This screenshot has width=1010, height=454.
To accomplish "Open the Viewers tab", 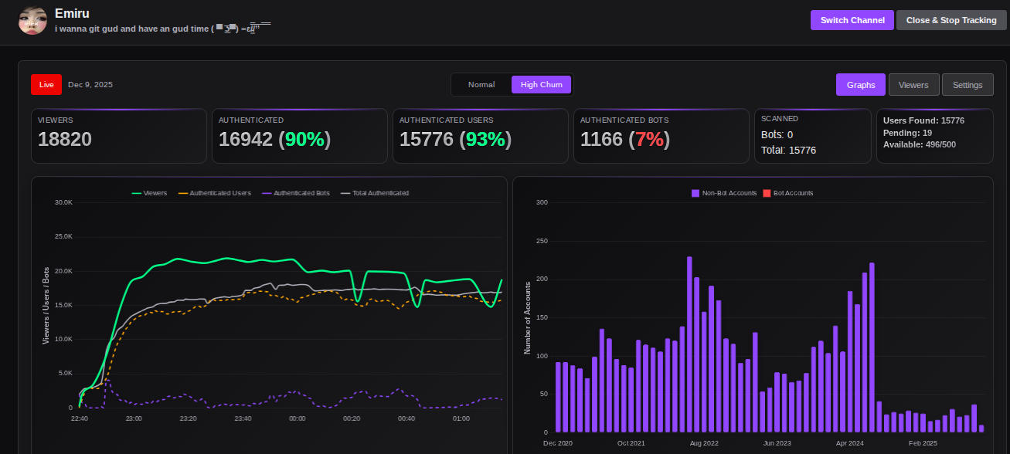I will point(913,85).
